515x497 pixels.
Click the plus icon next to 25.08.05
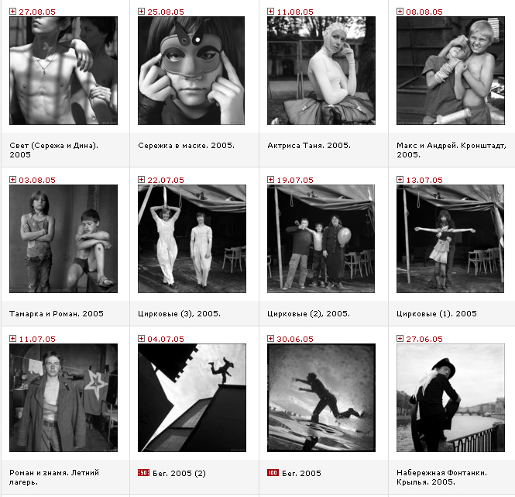[141, 12]
